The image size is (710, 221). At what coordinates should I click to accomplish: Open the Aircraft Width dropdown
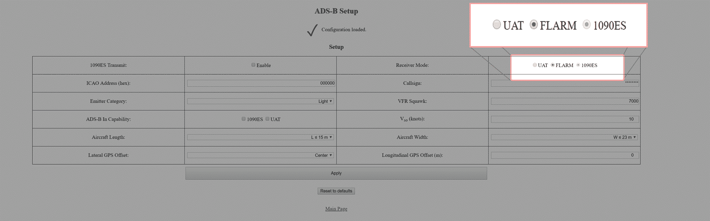564,137
